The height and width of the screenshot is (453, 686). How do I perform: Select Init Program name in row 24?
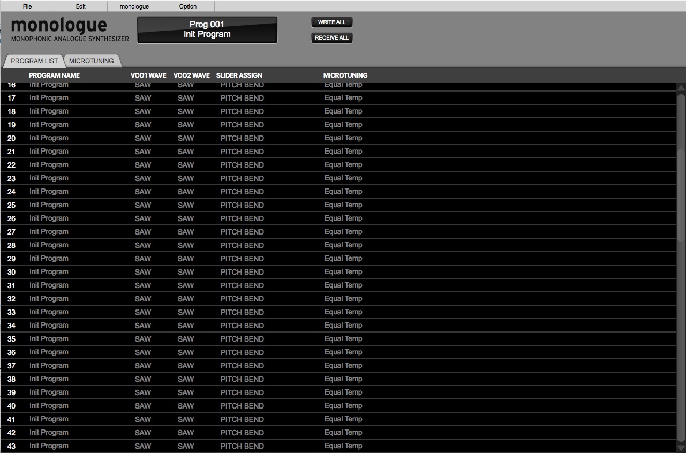(x=49, y=192)
